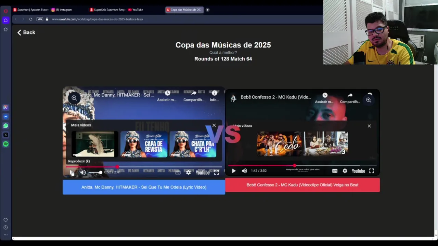Toggle subtitles on MC Kadu video
Image resolution: width=438 pixels, height=246 pixels.
tap(335, 171)
